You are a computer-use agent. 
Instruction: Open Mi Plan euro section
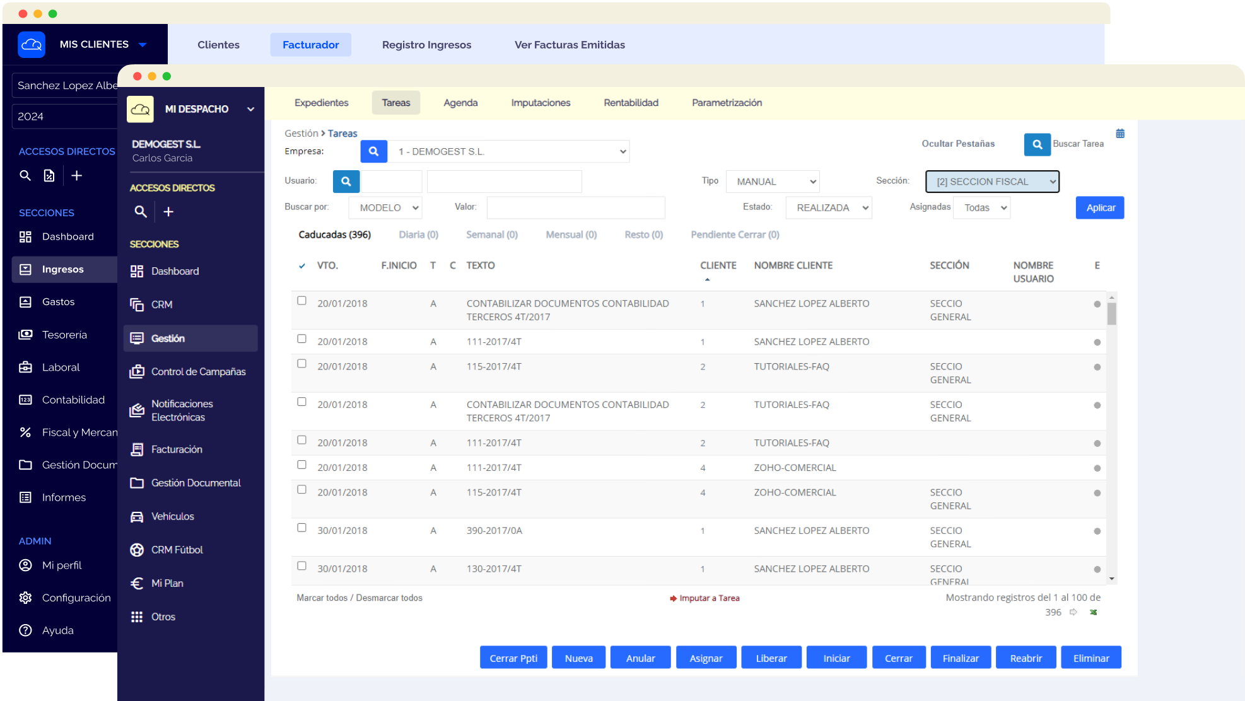190,583
